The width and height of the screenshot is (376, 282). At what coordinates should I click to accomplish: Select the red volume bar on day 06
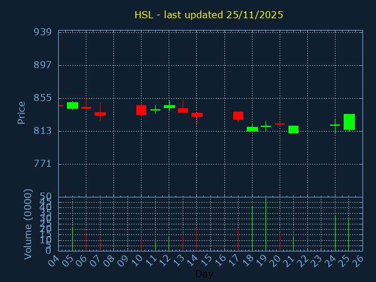[x=86, y=241]
